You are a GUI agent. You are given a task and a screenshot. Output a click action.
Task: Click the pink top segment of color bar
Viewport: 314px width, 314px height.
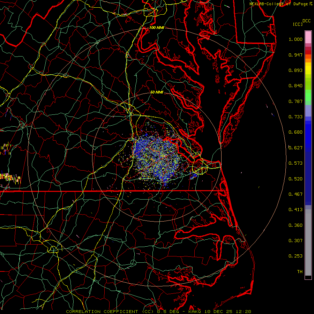pos(308,37)
